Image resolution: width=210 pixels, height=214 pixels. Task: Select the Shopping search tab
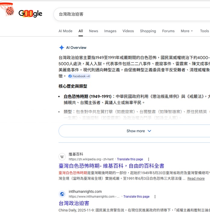pos(148,31)
